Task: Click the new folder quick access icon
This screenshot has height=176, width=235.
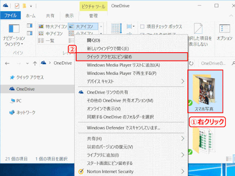Action: coord(25,6)
